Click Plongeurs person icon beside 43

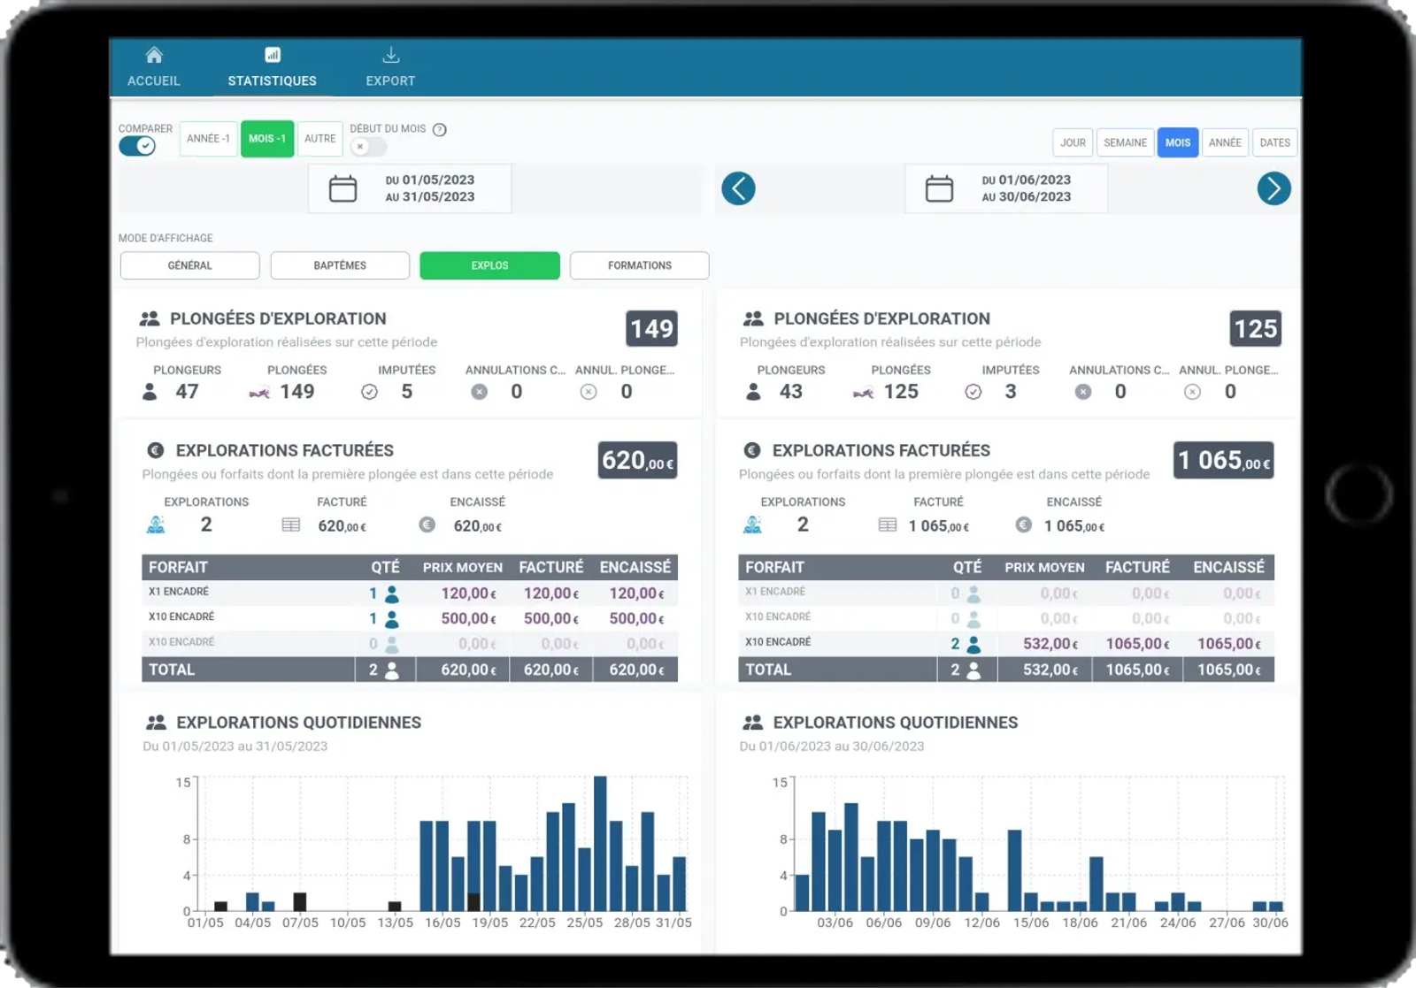click(753, 392)
